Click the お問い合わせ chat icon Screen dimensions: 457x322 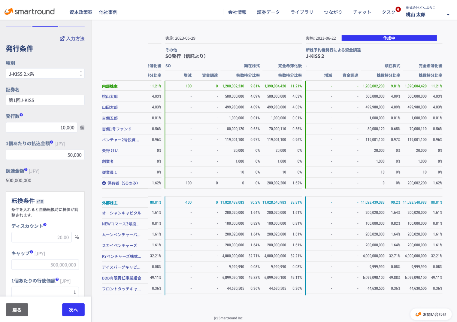click(418, 314)
